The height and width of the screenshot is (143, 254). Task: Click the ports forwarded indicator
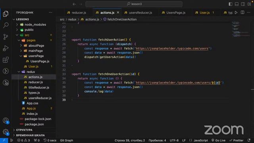pos(37,140)
